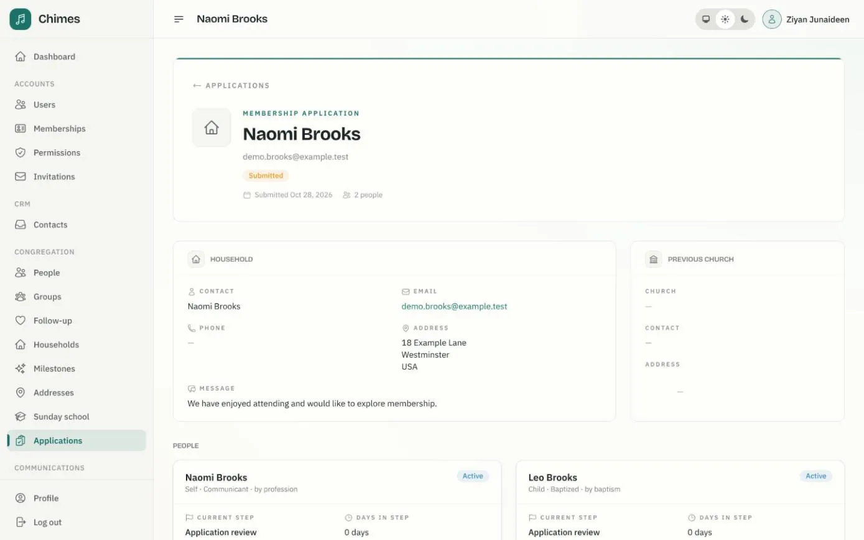Click the Chimes music note logo
The width and height of the screenshot is (864, 540).
[x=21, y=19]
